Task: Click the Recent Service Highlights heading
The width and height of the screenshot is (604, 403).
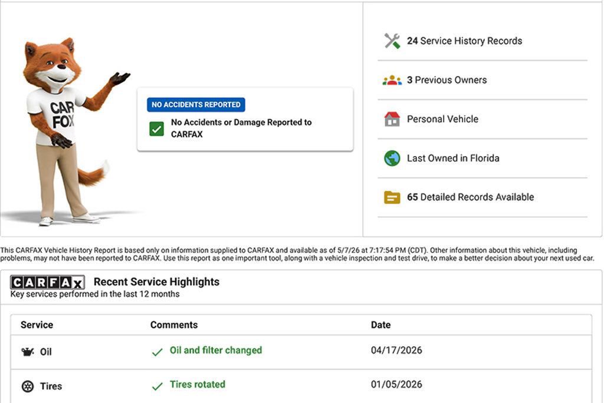Action: coord(156,282)
